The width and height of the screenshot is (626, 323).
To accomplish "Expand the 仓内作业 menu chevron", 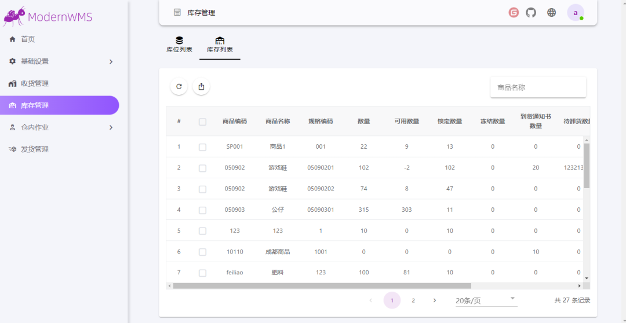I will [111, 127].
